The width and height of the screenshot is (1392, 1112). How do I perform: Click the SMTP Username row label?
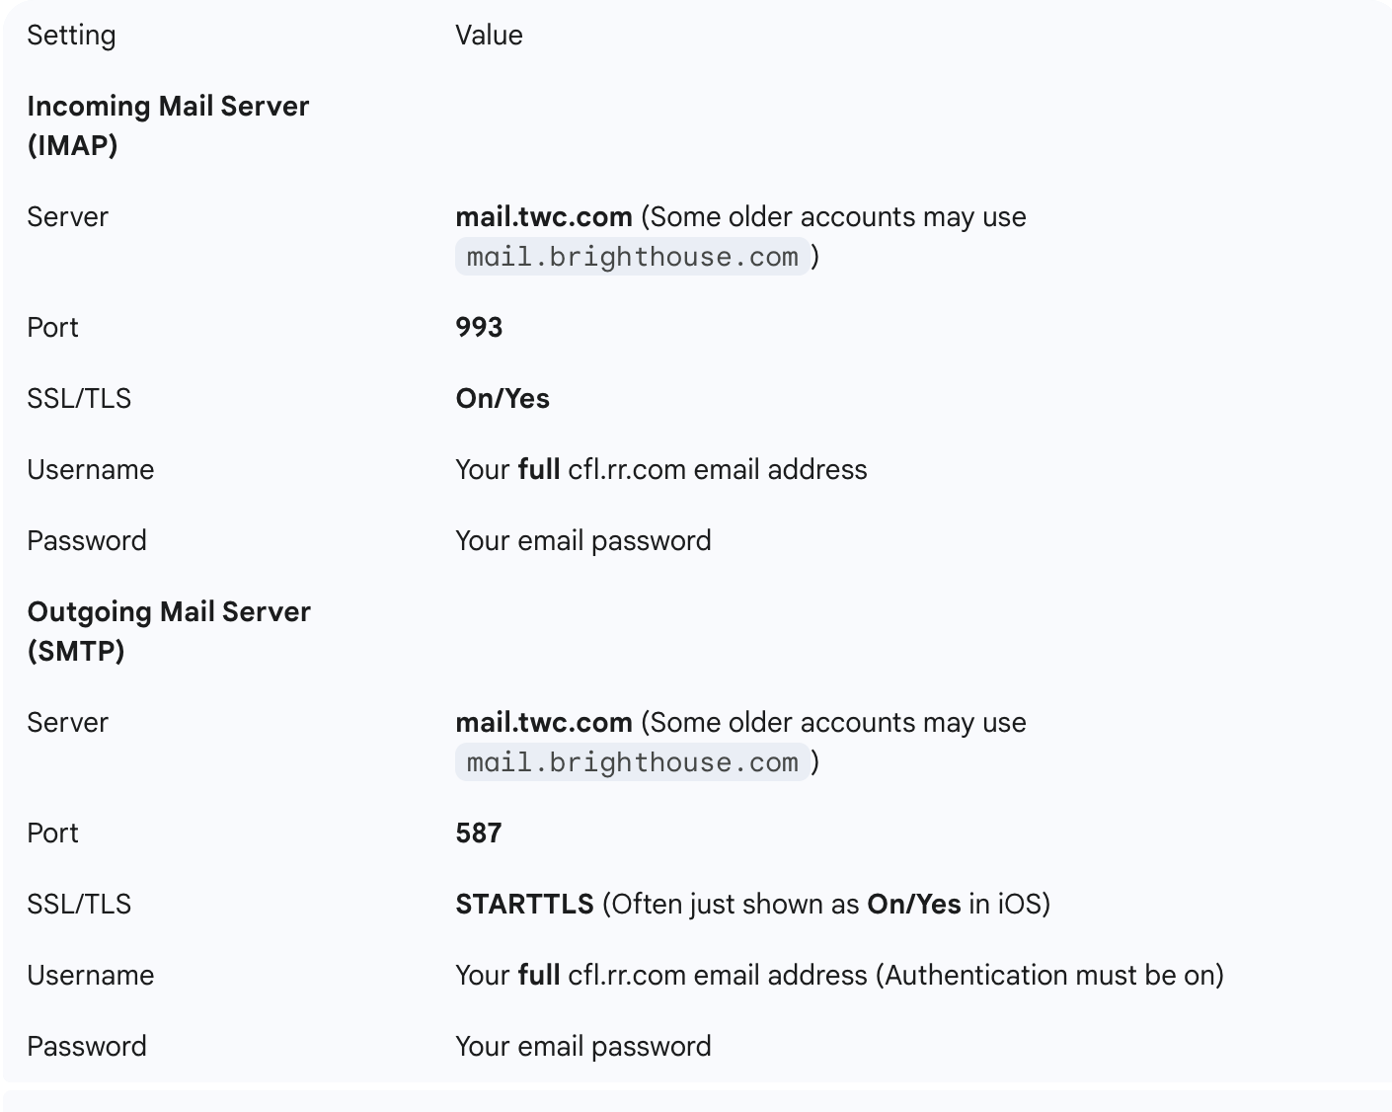click(91, 976)
